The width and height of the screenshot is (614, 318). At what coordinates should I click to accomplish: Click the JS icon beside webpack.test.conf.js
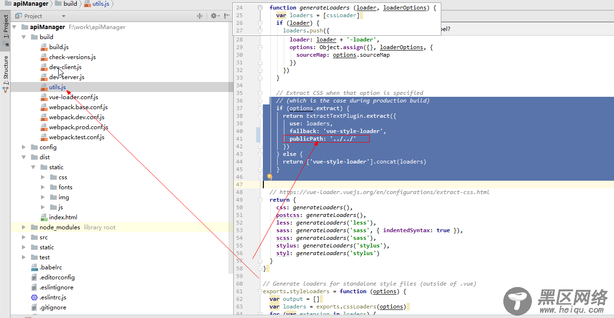43,137
